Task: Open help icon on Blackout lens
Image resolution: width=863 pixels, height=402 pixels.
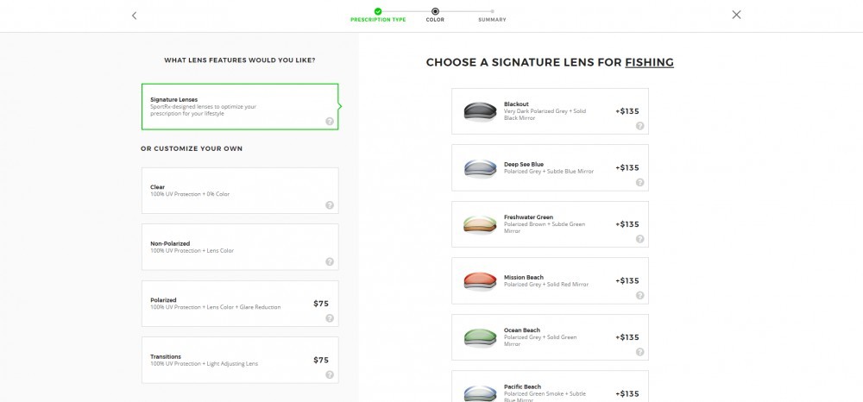Action: (639, 126)
